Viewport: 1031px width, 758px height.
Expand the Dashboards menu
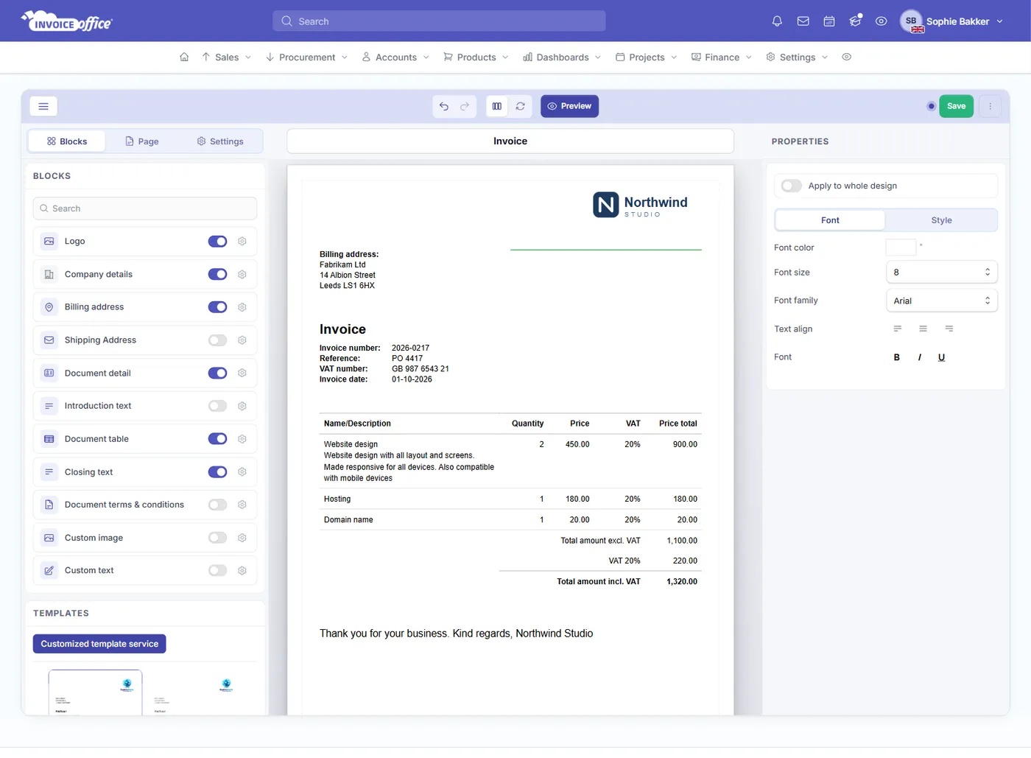[x=563, y=57]
